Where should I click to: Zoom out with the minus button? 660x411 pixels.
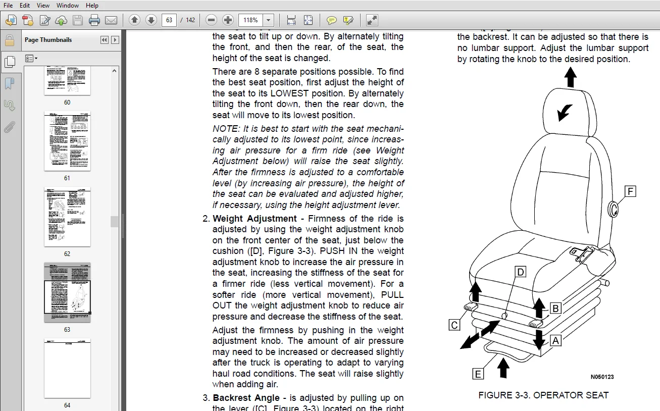click(212, 20)
